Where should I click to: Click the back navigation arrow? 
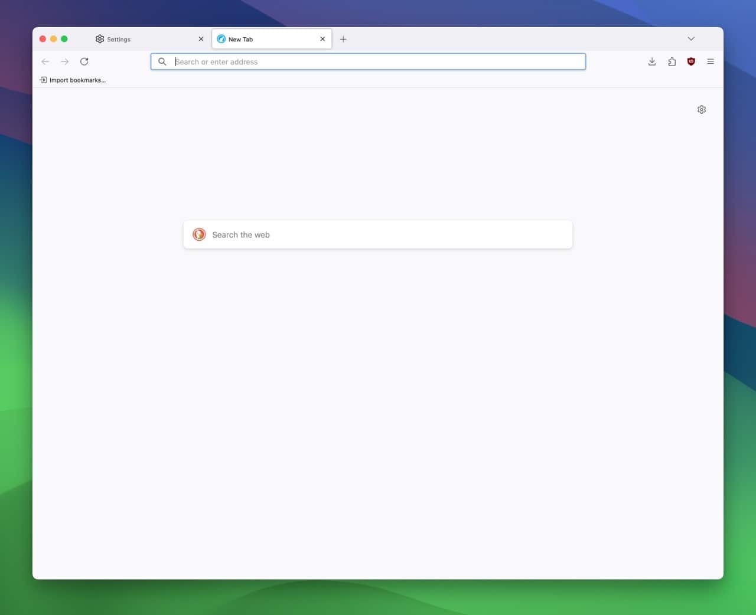point(45,61)
